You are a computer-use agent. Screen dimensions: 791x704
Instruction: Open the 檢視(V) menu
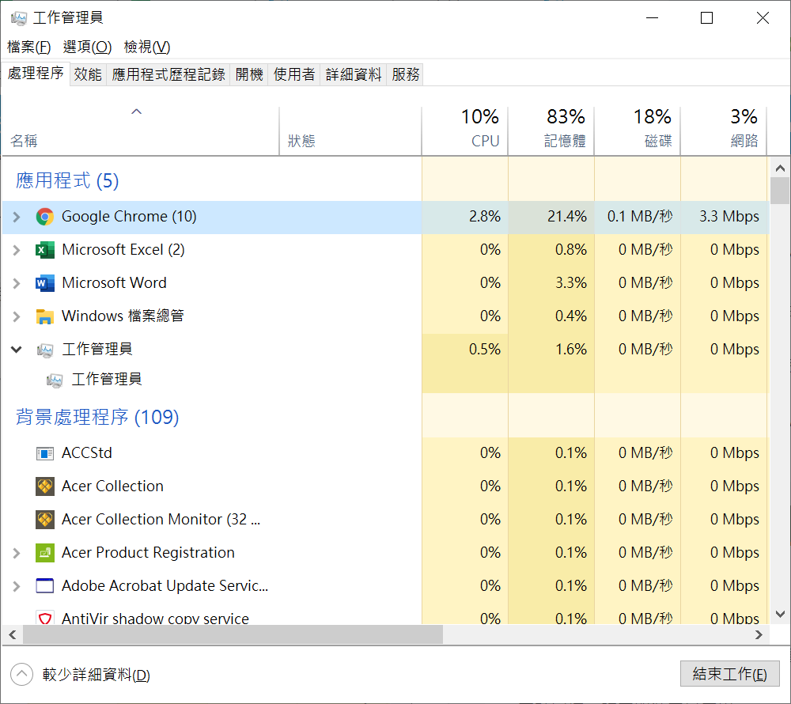147,47
